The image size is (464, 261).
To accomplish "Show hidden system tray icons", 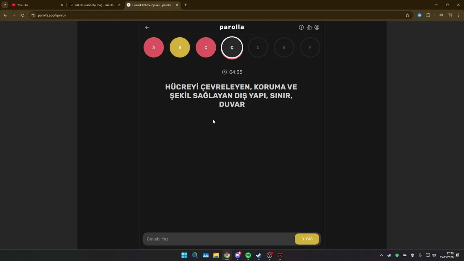I will coord(381,255).
